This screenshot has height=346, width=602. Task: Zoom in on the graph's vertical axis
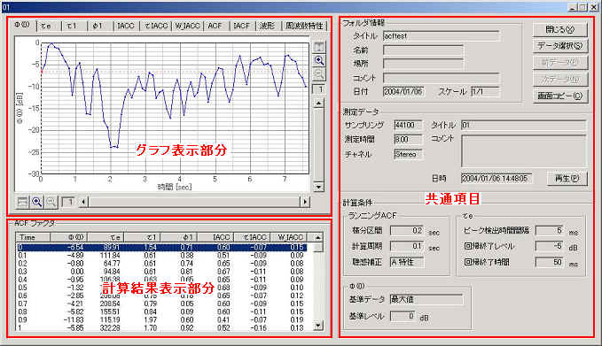click(318, 60)
